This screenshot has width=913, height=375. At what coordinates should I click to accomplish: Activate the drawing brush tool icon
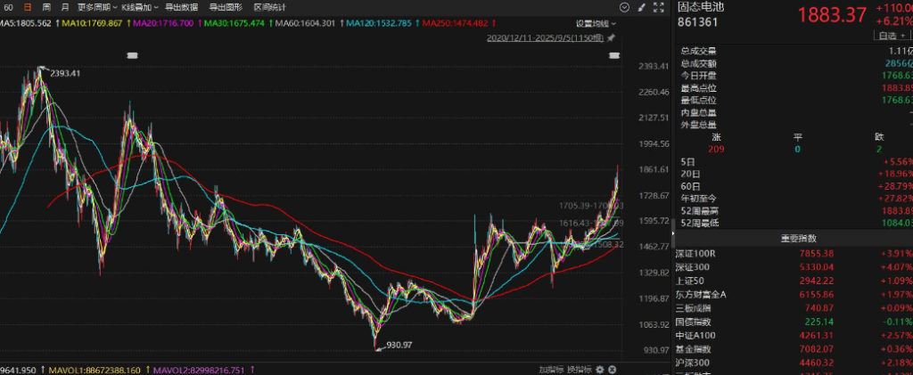tap(642, 7)
